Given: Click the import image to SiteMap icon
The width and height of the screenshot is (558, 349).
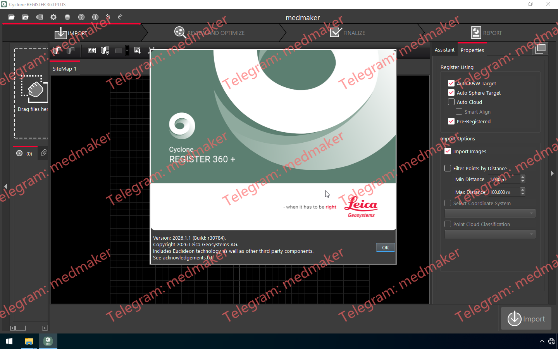Looking at the screenshot, I should click(x=138, y=50).
